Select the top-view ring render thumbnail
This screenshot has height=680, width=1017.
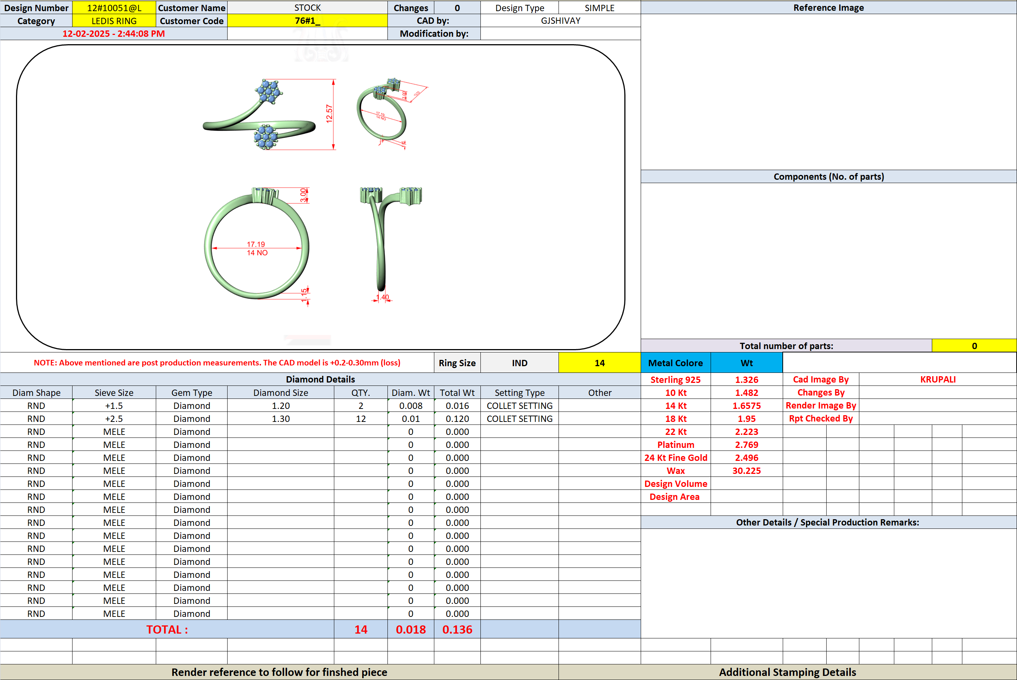(x=269, y=114)
